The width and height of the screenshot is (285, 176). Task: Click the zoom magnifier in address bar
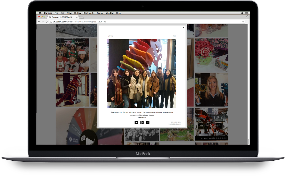(243, 21)
